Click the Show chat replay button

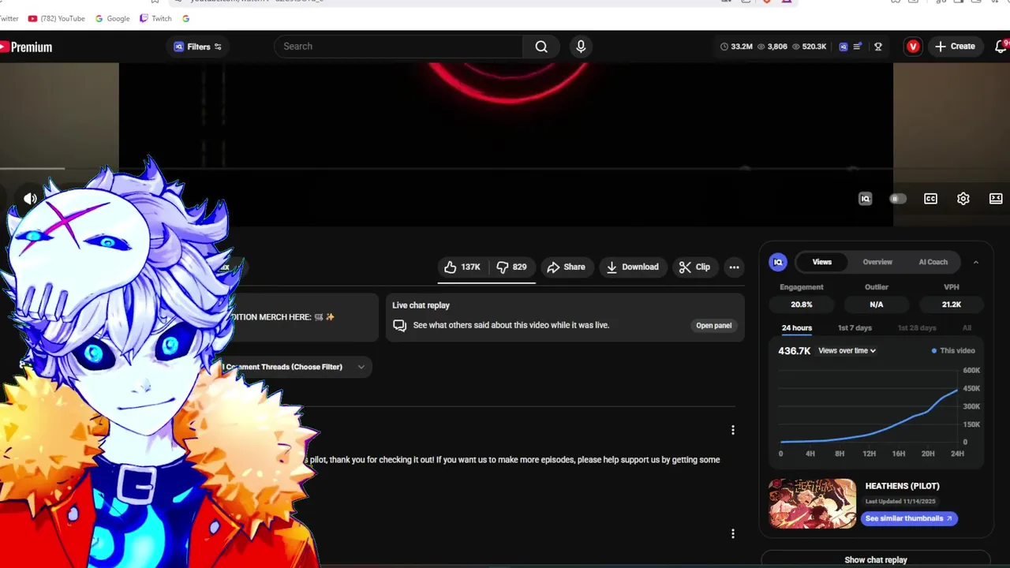pos(875,559)
